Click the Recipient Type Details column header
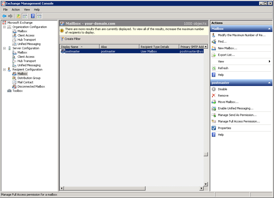 pyautogui.click(x=159, y=47)
